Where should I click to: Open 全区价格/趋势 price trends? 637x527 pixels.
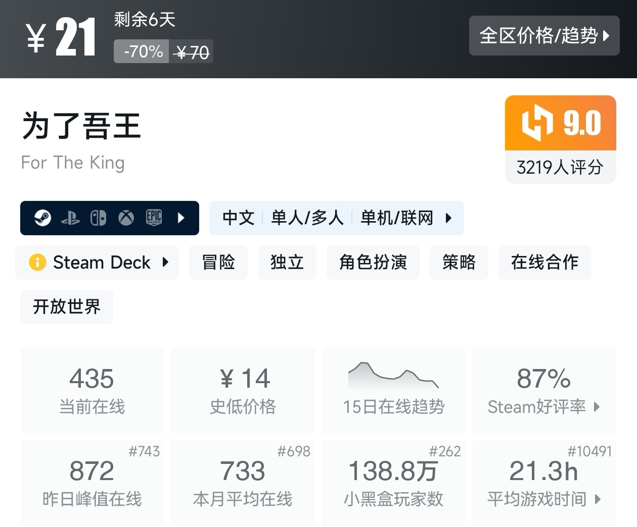click(x=544, y=35)
